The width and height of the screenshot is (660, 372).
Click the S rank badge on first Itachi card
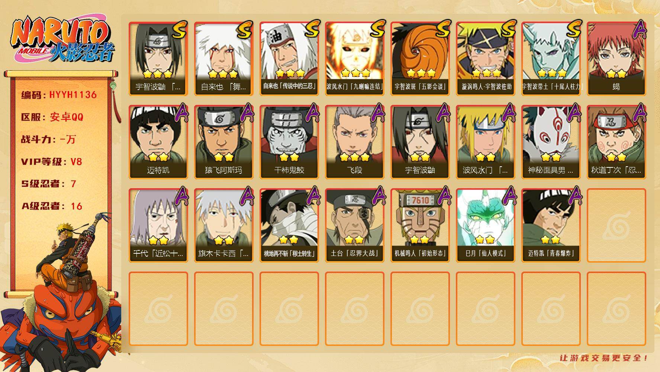tap(180, 29)
